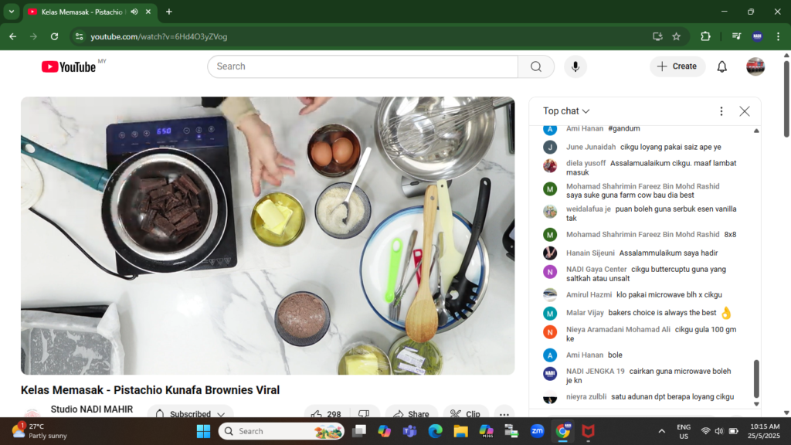Close the live chat panel
This screenshot has width=791, height=445.
[745, 111]
